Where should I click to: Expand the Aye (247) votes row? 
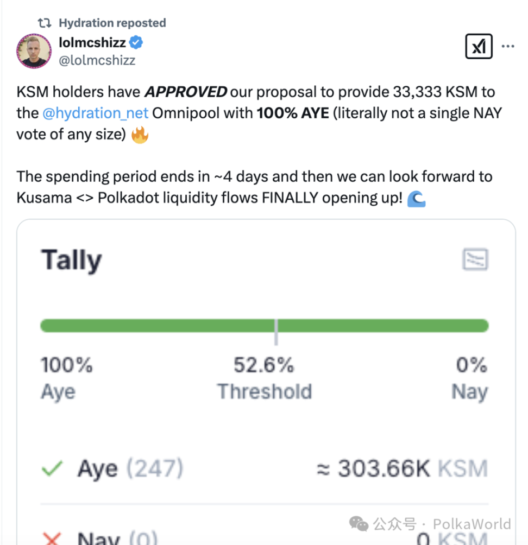click(x=130, y=468)
